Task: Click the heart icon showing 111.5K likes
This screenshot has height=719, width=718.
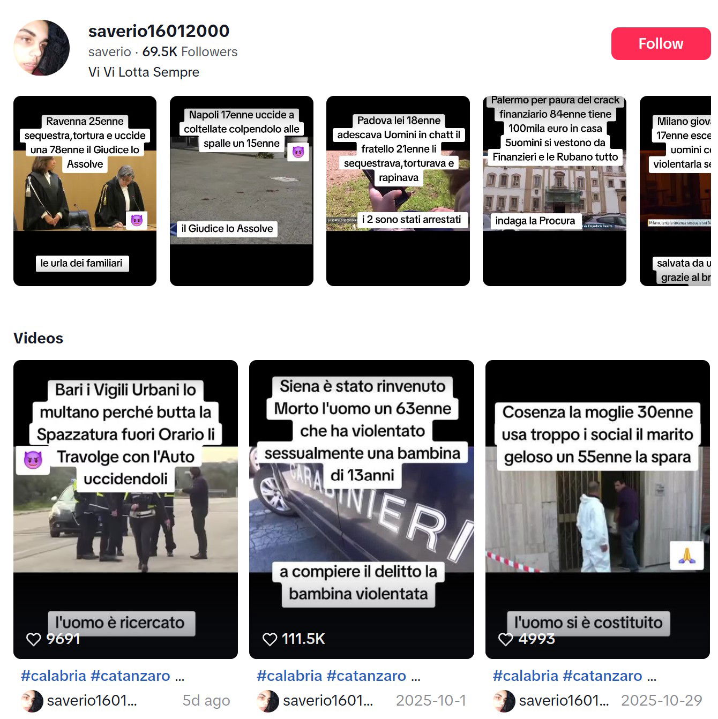Action: (x=270, y=639)
